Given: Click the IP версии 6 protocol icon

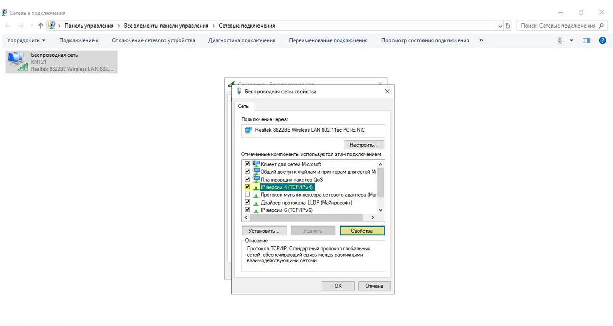Looking at the screenshot, I should point(256,210).
